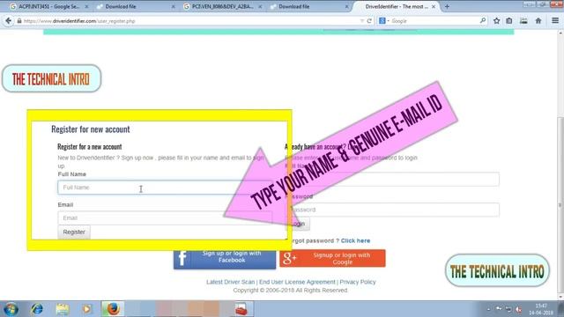Reload the page with the refresh icon

pos(369,21)
